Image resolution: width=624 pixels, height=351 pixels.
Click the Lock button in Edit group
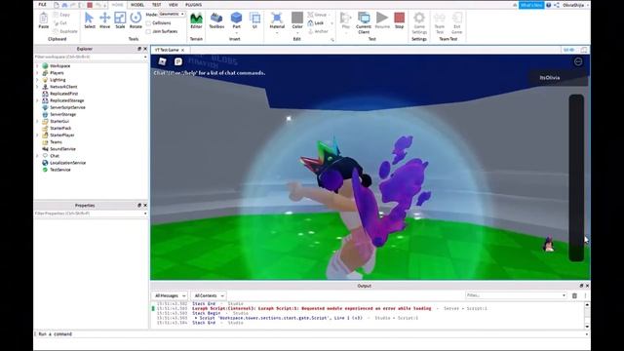316,23
